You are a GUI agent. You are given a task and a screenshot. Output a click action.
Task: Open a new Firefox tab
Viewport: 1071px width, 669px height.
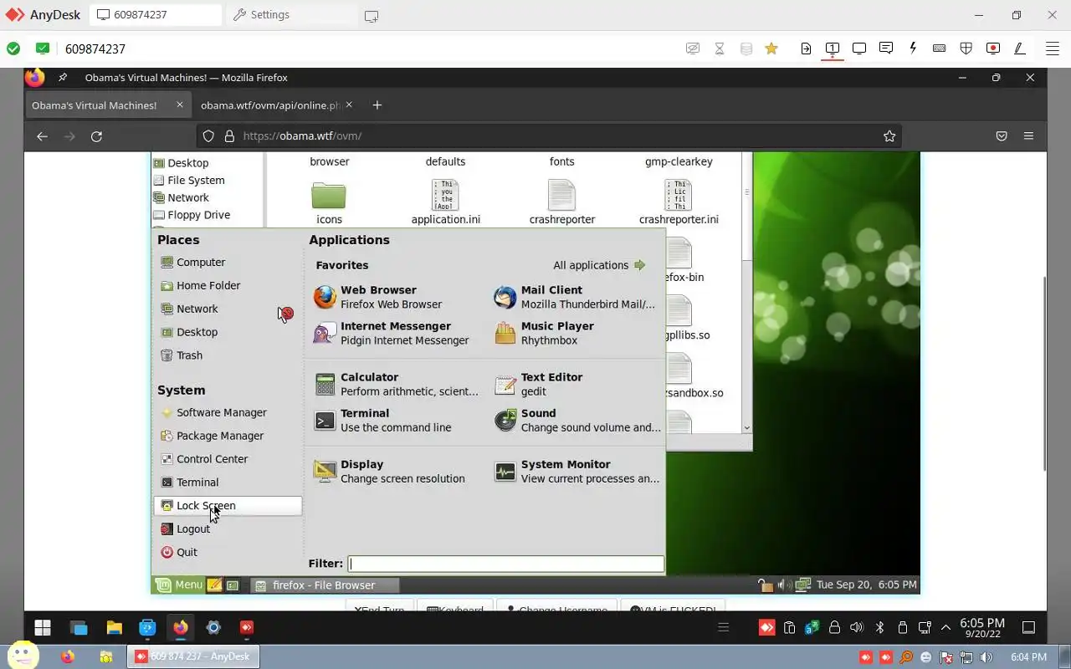377,105
